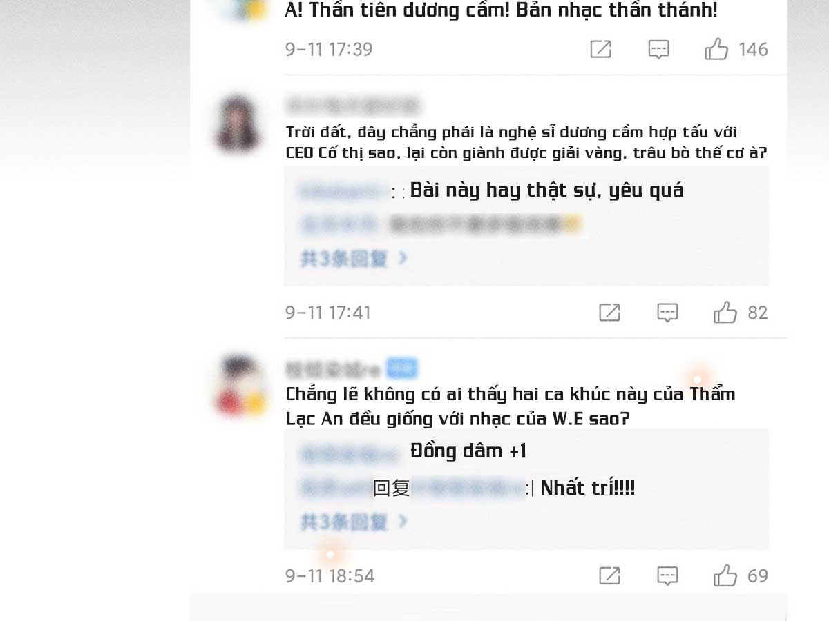The height and width of the screenshot is (621, 829).
Task: Expand replies under the Thẩm Lạc An comment
Action: (x=354, y=522)
